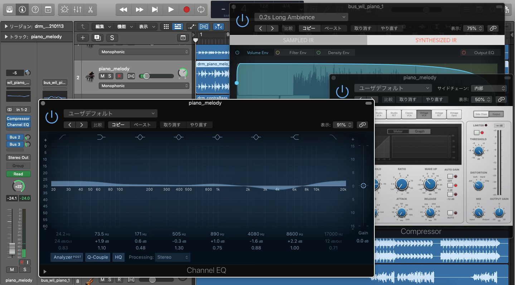Toggle the Q-Couple button

(98, 257)
